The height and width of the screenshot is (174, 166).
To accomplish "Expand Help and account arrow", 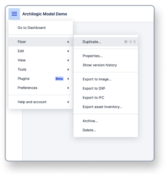I will [x=68, y=102].
